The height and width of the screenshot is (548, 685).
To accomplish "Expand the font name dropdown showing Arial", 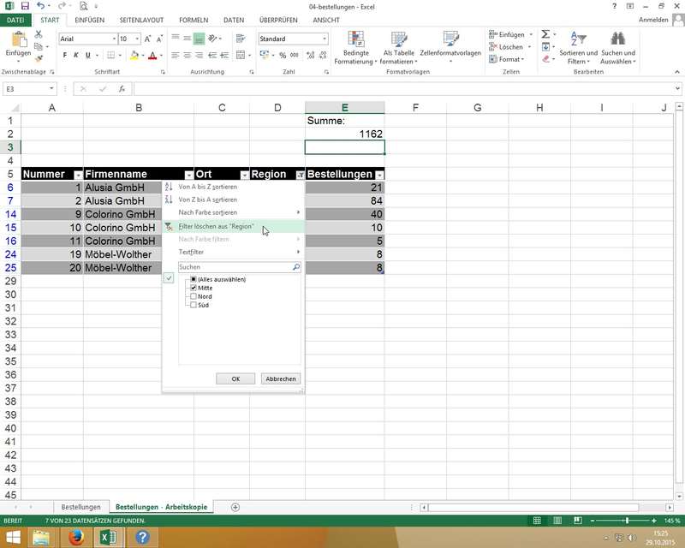I will tap(112, 39).
